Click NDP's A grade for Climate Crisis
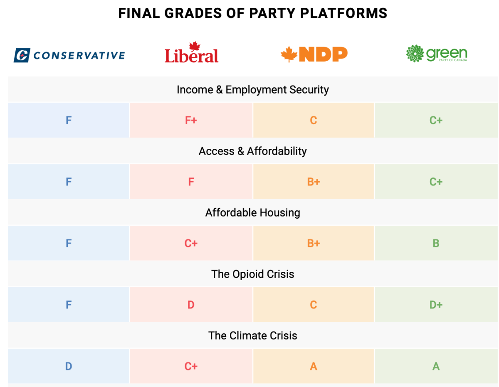The width and height of the screenshot is (499, 387). 314,366
